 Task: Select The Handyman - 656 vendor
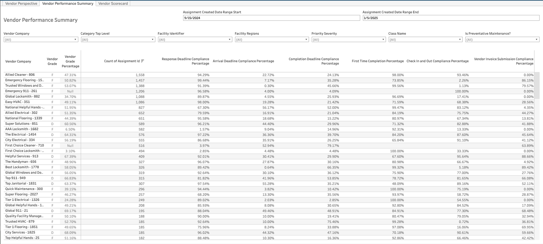[21, 162]
